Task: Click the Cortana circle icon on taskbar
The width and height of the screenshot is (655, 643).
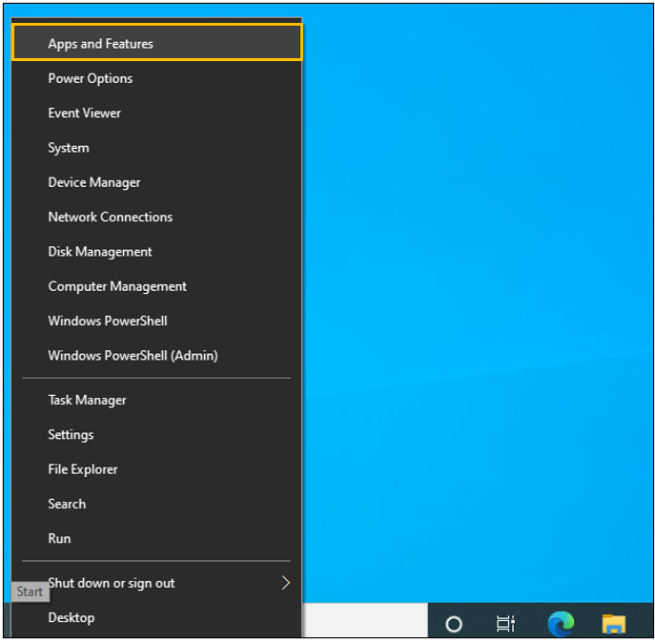Action: click(454, 624)
